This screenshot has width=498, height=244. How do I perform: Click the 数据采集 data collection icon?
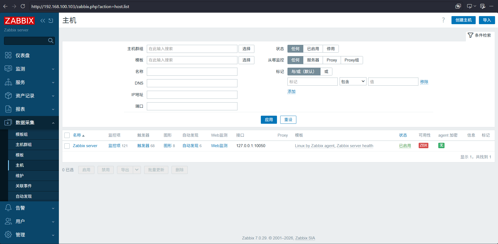pos(8,122)
